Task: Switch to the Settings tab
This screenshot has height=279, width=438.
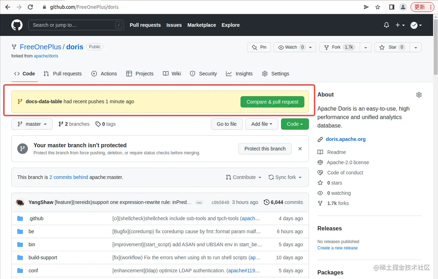Action: coord(276,74)
